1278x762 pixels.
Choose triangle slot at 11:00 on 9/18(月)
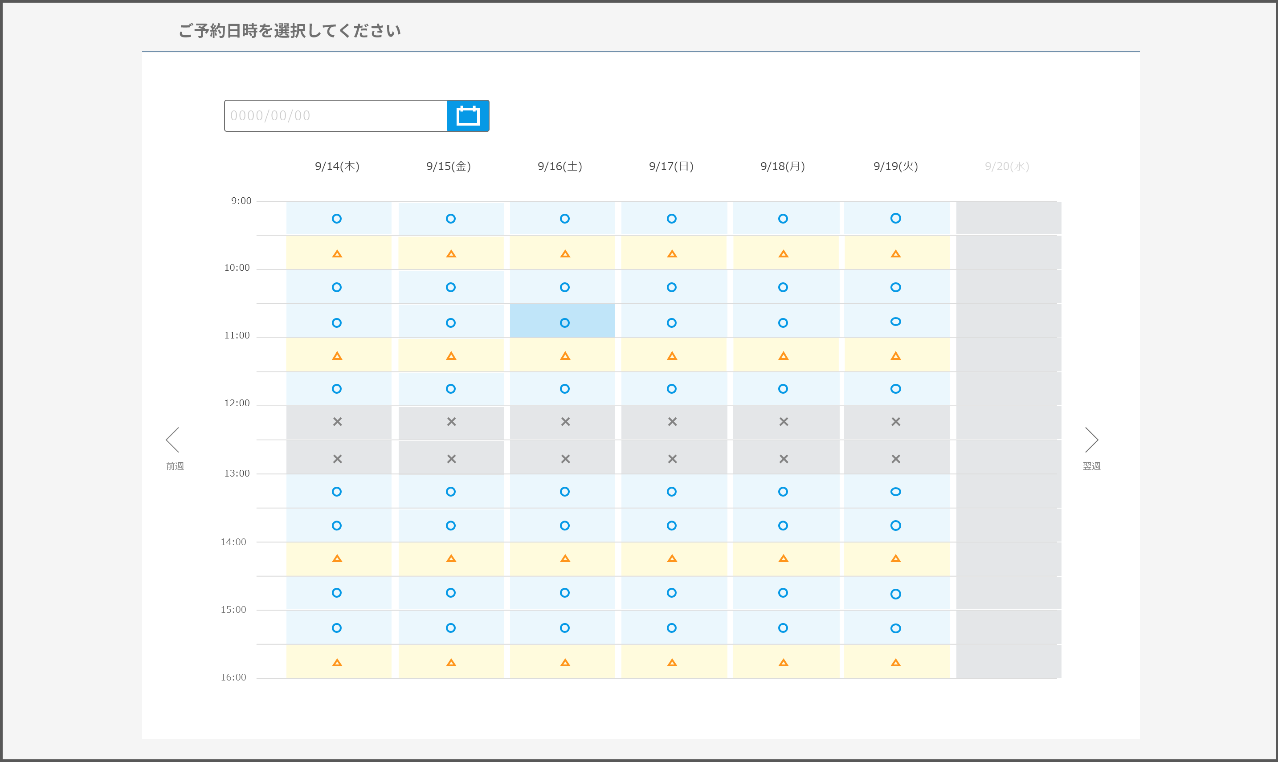783,356
